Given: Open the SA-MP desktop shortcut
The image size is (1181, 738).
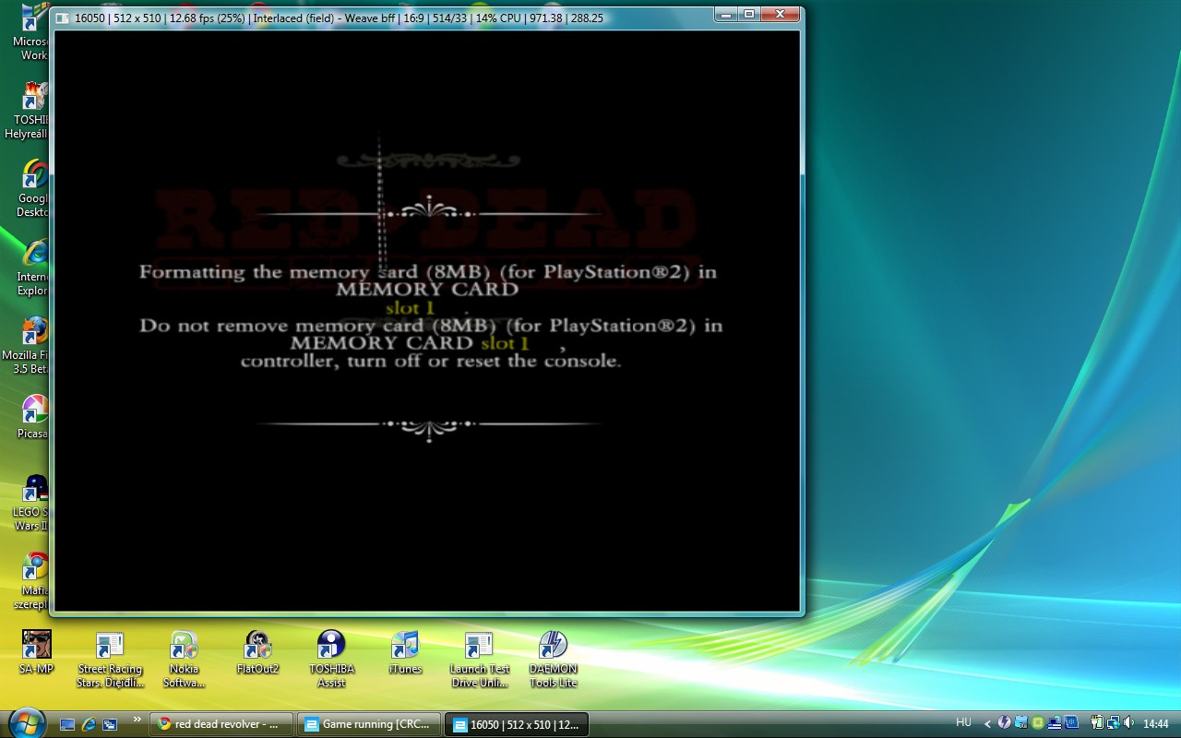Looking at the screenshot, I should (37, 652).
